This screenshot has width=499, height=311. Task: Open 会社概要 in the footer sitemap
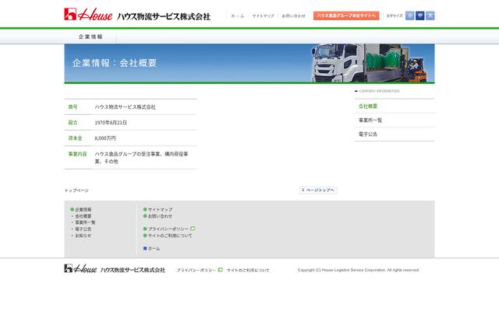click(x=83, y=216)
